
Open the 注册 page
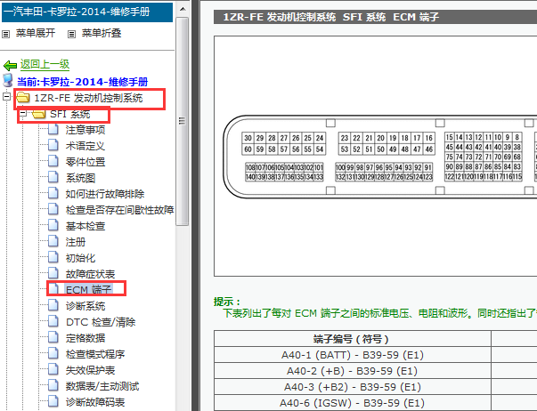tap(76, 242)
